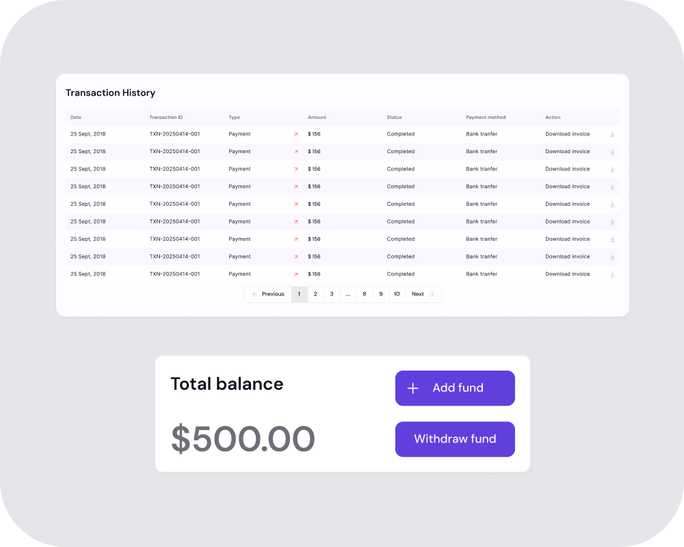
Task: Select pagination page 8
Action: 365,294
